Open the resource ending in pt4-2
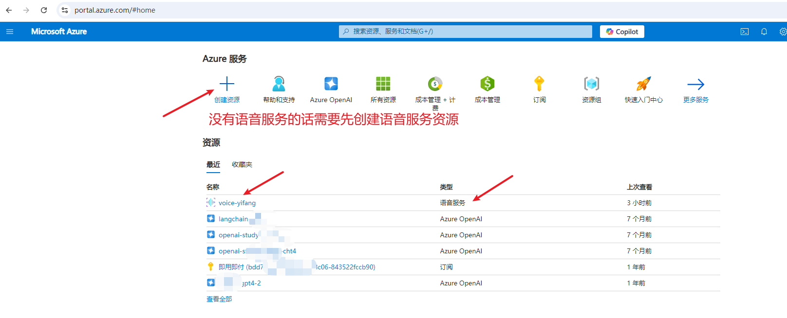The height and width of the screenshot is (318, 787). pos(251,283)
